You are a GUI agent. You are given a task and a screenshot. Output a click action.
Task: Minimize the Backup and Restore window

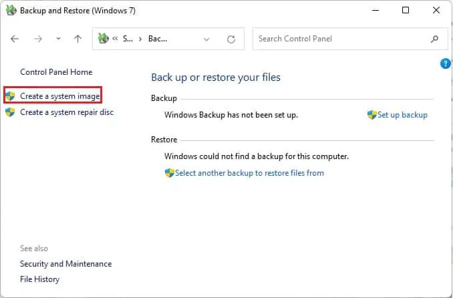[375, 11]
